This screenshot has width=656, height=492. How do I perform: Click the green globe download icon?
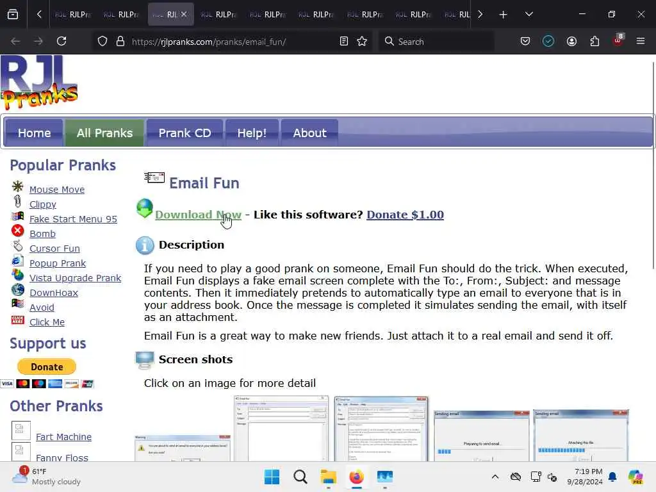coord(145,208)
